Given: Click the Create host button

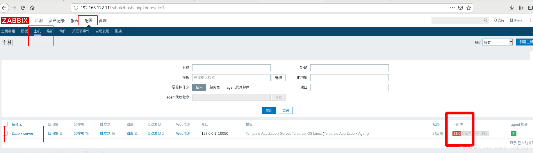Looking at the screenshot, I should [525, 42].
